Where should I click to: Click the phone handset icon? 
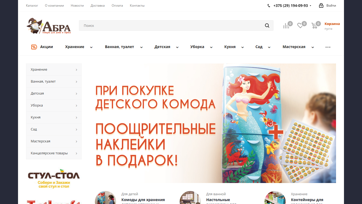269,6
